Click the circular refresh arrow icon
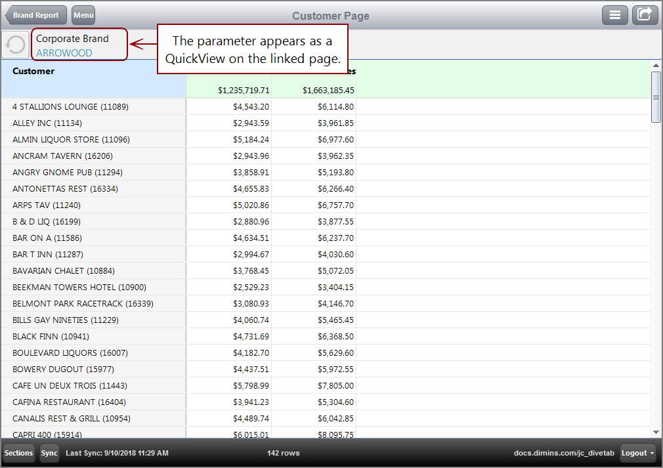Screen dimensions: 663x468 coord(14,44)
